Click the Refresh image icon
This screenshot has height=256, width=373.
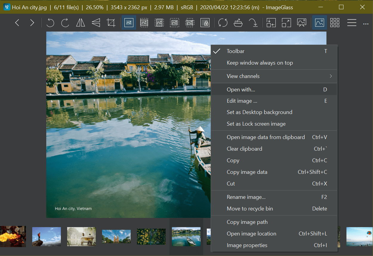point(223,23)
